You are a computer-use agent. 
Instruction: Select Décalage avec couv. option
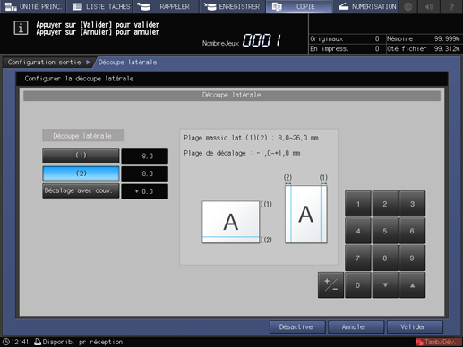coord(81,191)
